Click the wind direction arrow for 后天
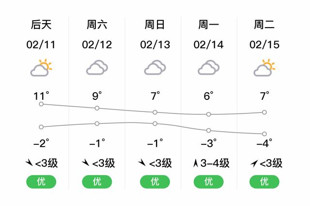 (29, 163)
